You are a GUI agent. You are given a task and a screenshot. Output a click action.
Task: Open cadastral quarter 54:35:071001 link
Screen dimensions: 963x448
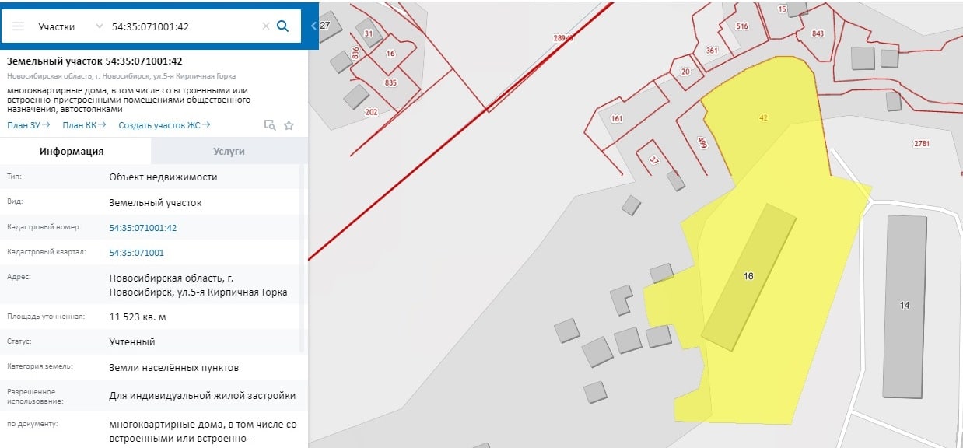click(137, 253)
